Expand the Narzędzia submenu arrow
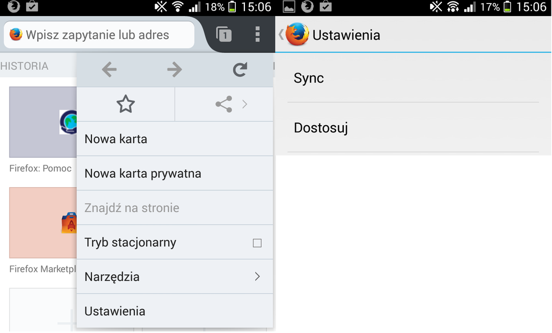552x333 pixels. point(257,276)
